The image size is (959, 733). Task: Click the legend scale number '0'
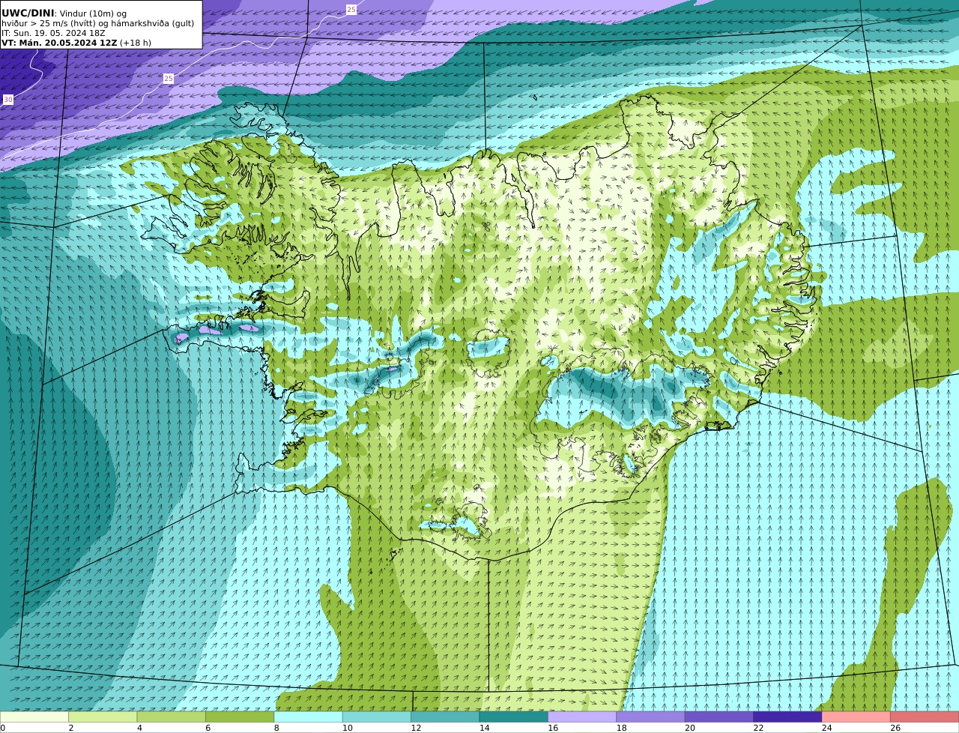click(2, 728)
